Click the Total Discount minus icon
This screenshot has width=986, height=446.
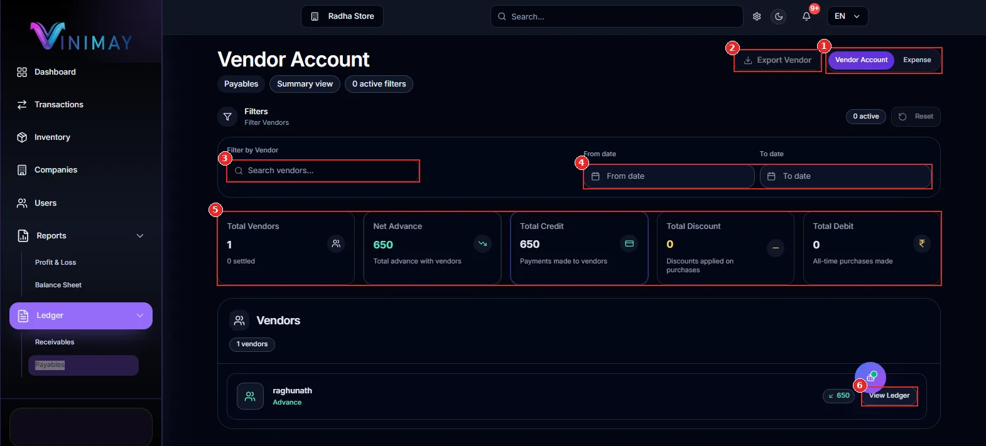click(776, 248)
